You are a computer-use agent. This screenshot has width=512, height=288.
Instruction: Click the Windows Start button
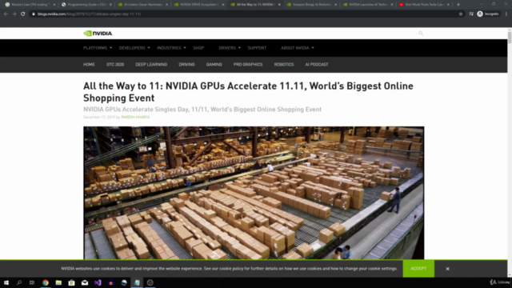[6, 282]
